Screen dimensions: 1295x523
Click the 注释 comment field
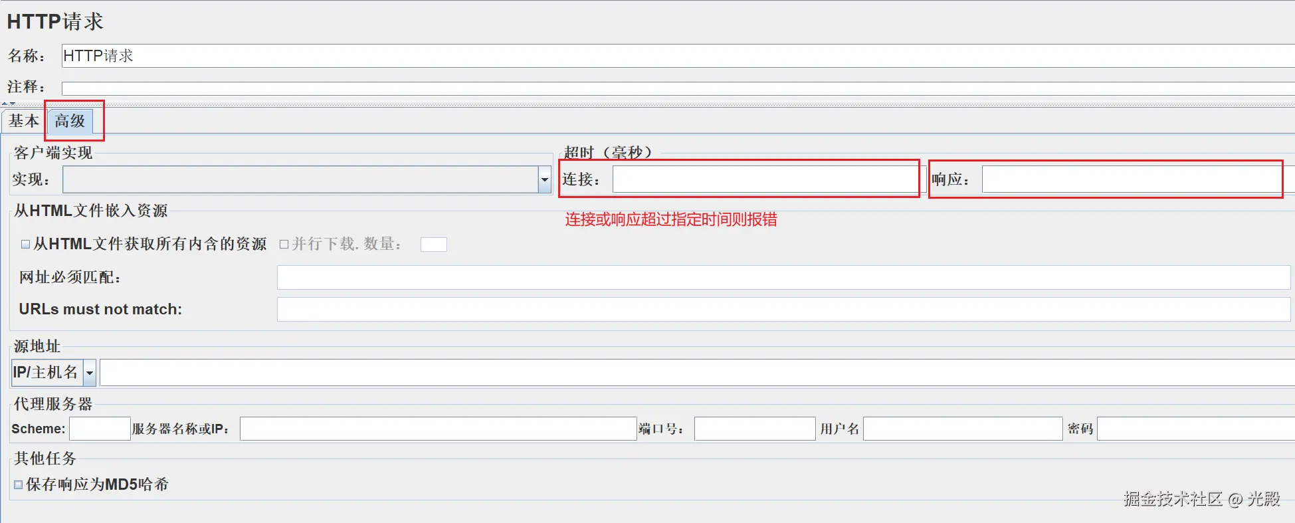[x=678, y=88]
